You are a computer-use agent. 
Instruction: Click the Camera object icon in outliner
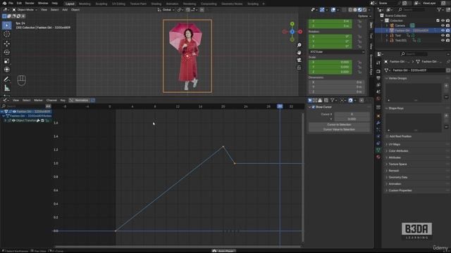pos(392,25)
